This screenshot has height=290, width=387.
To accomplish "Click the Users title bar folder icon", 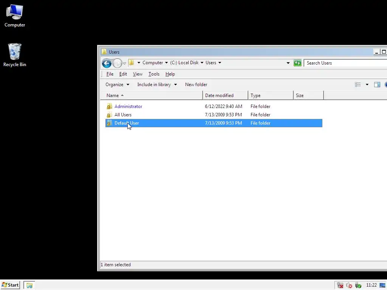I will click(x=104, y=52).
